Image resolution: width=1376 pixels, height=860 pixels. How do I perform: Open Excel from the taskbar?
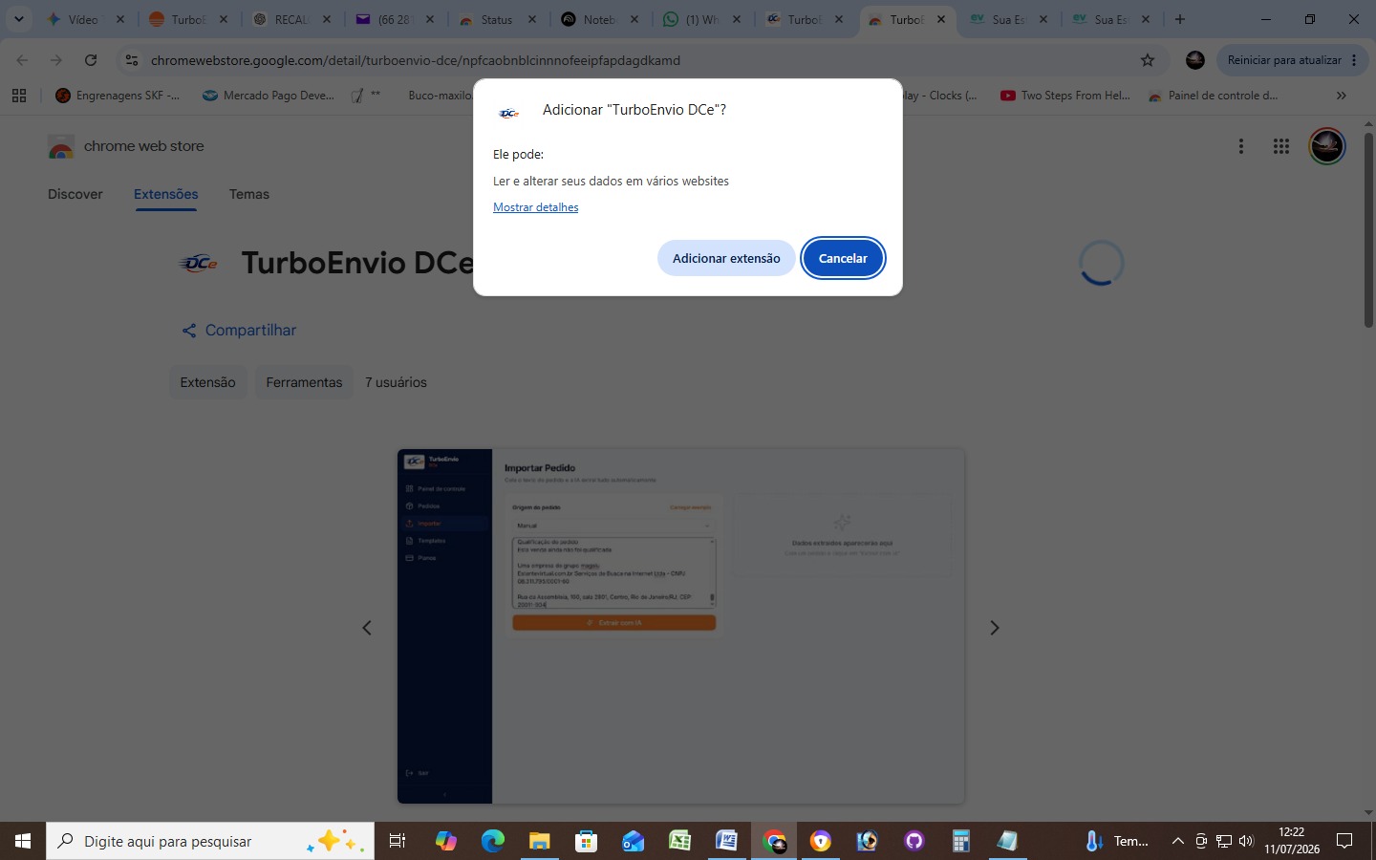click(x=679, y=841)
